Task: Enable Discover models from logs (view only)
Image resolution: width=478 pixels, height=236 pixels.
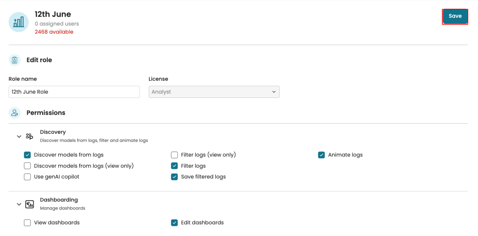Action: [27, 166]
